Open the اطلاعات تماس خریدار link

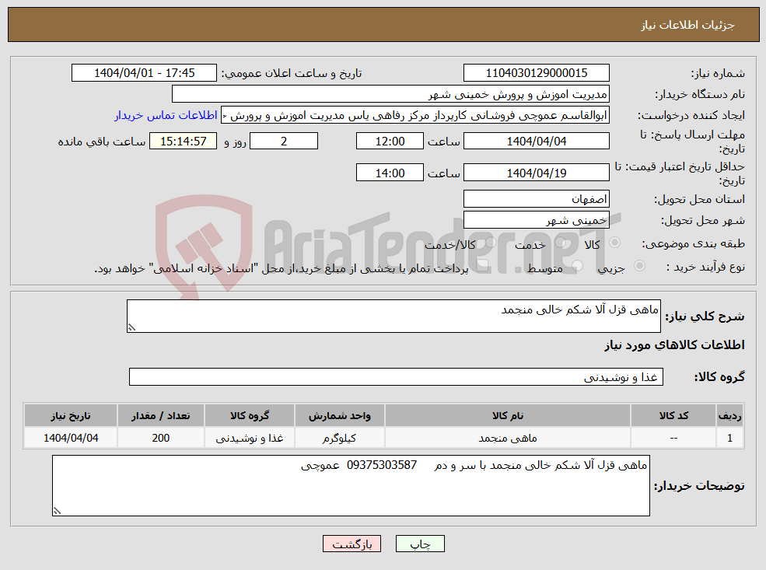point(166,115)
